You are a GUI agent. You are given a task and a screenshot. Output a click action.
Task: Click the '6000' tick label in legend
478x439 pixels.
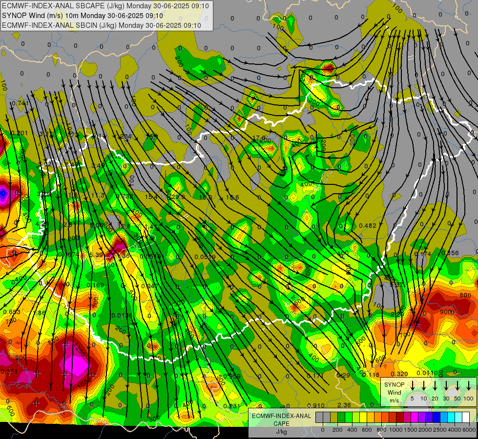point(469,430)
